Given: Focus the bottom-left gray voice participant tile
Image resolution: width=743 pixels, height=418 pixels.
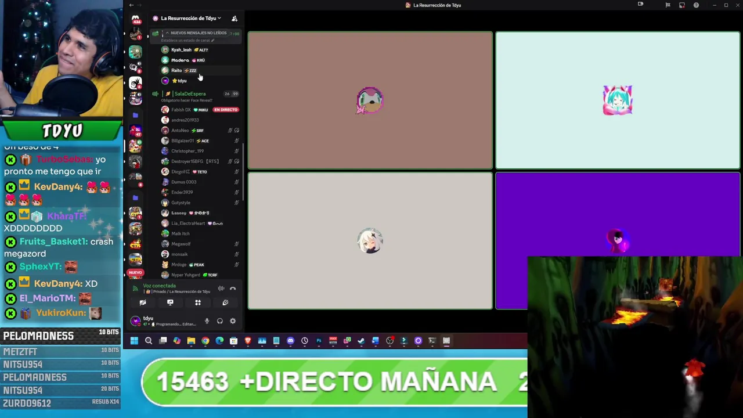Looking at the screenshot, I should (370, 241).
